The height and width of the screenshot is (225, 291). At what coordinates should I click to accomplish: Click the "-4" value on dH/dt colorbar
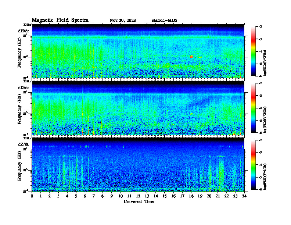(260, 51)
